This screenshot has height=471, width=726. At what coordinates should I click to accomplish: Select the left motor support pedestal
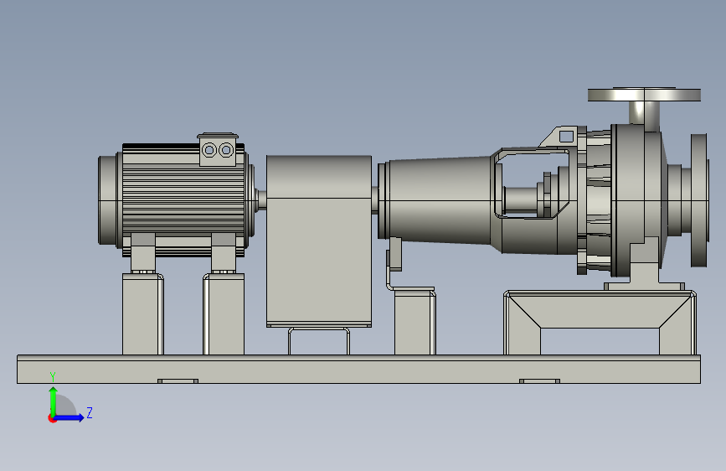(143, 313)
